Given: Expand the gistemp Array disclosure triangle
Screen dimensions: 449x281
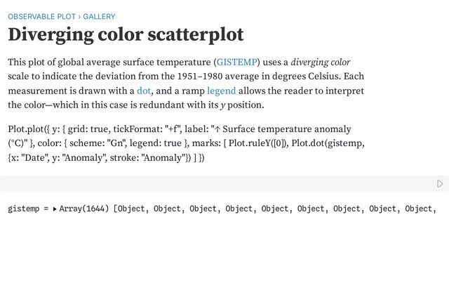Looking at the screenshot, I should (55, 209).
